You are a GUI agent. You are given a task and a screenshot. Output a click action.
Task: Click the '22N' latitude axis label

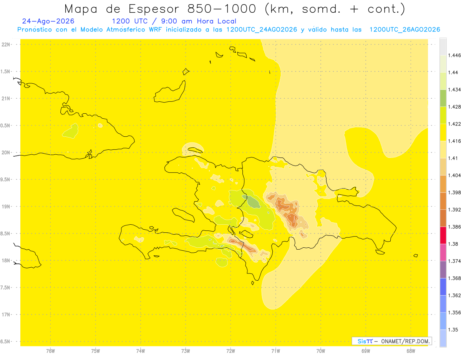point(7,44)
